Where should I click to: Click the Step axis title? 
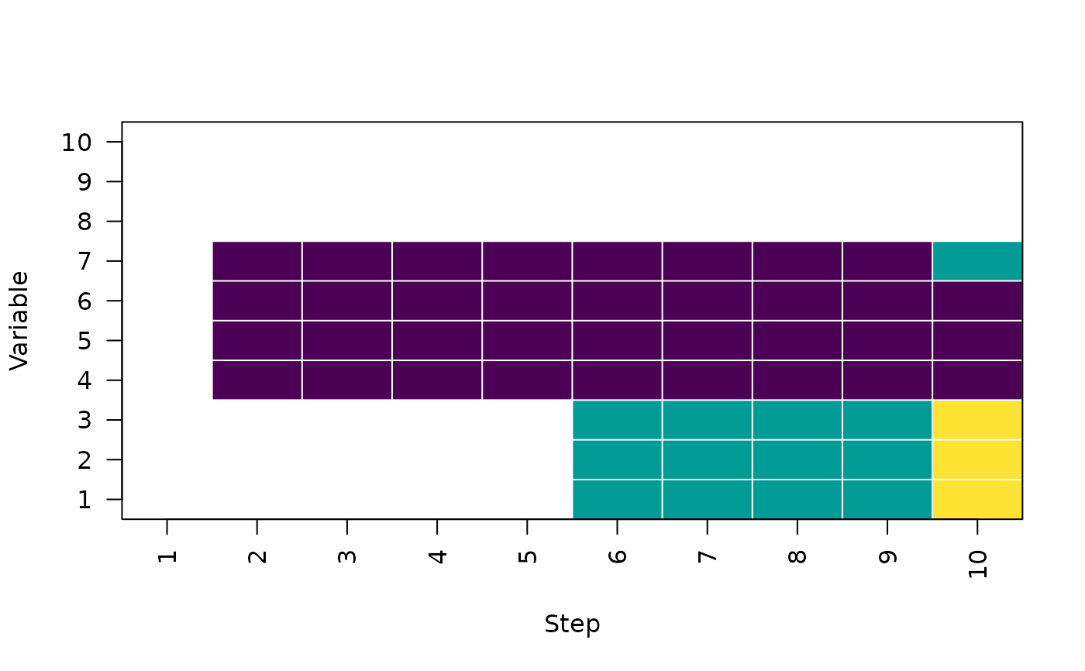(x=572, y=625)
